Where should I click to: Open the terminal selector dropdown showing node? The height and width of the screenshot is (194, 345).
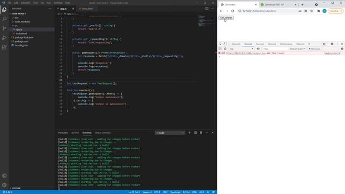(x=170, y=133)
